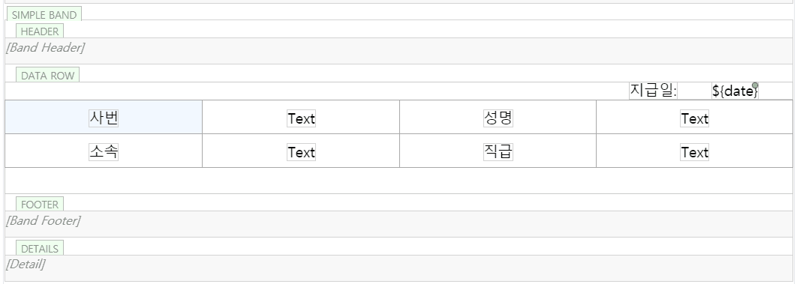This screenshot has height=284, width=797.
Task: Select the 성명 label text
Action: point(498,118)
